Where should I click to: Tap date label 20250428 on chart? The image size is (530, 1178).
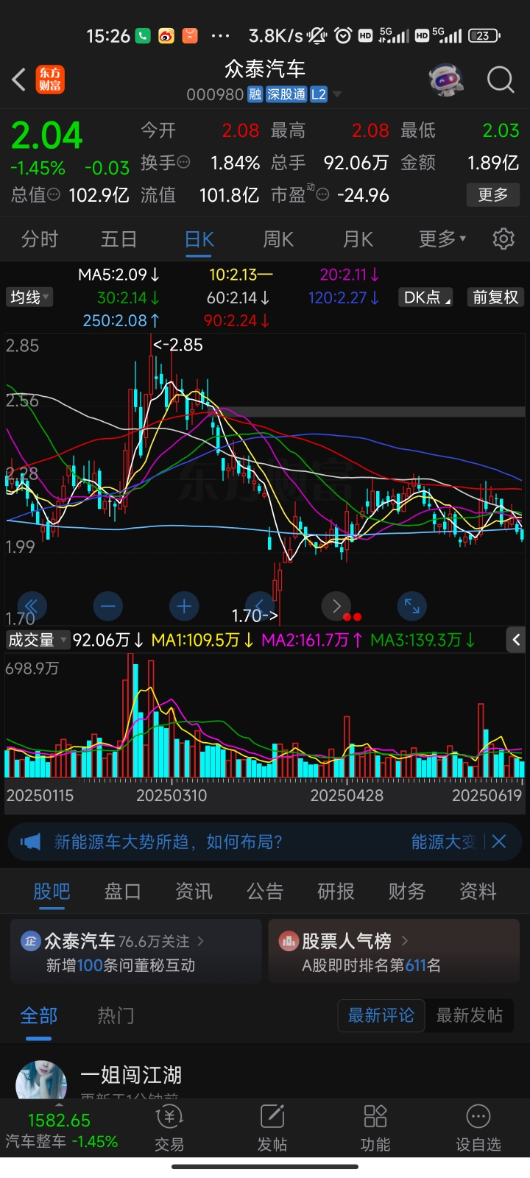(347, 796)
